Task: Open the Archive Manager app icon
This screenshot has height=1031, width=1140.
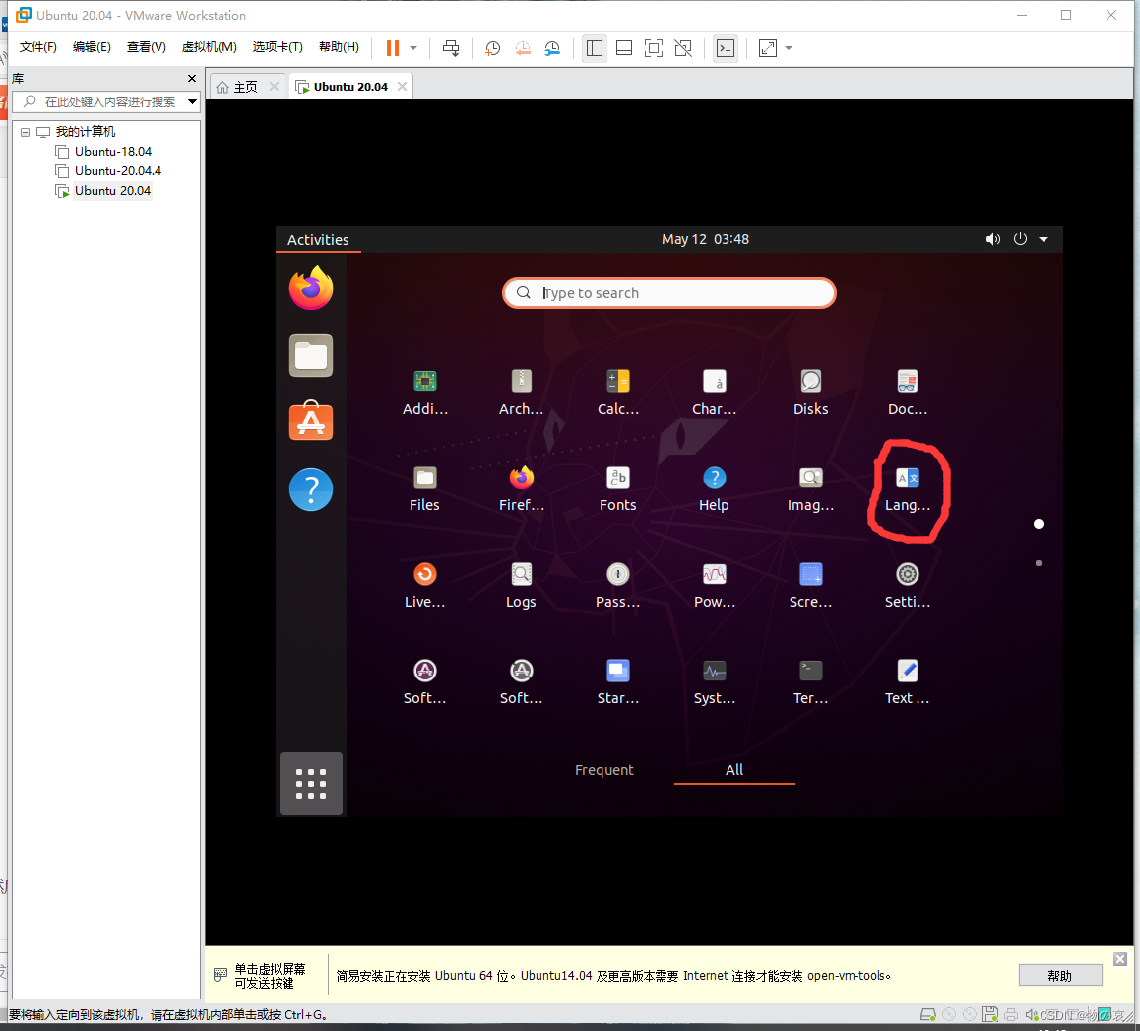Action: pos(522,382)
